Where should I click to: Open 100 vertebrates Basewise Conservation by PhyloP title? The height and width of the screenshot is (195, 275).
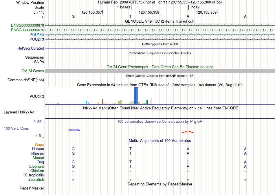(160, 122)
